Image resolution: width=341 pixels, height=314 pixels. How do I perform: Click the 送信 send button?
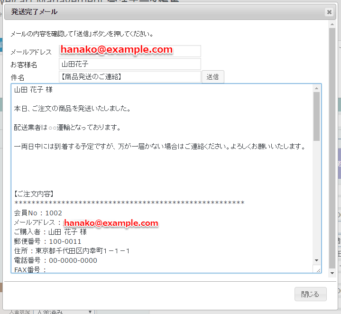212,77
